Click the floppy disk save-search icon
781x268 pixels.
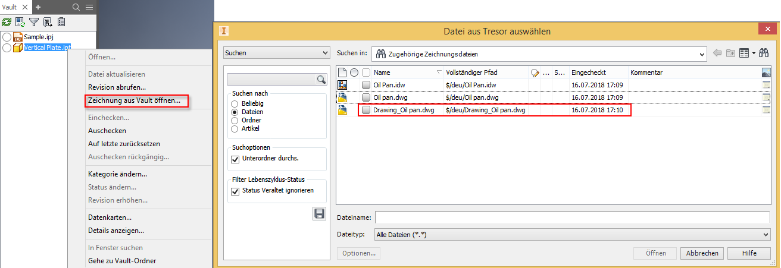pyautogui.click(x=320, y=213)
